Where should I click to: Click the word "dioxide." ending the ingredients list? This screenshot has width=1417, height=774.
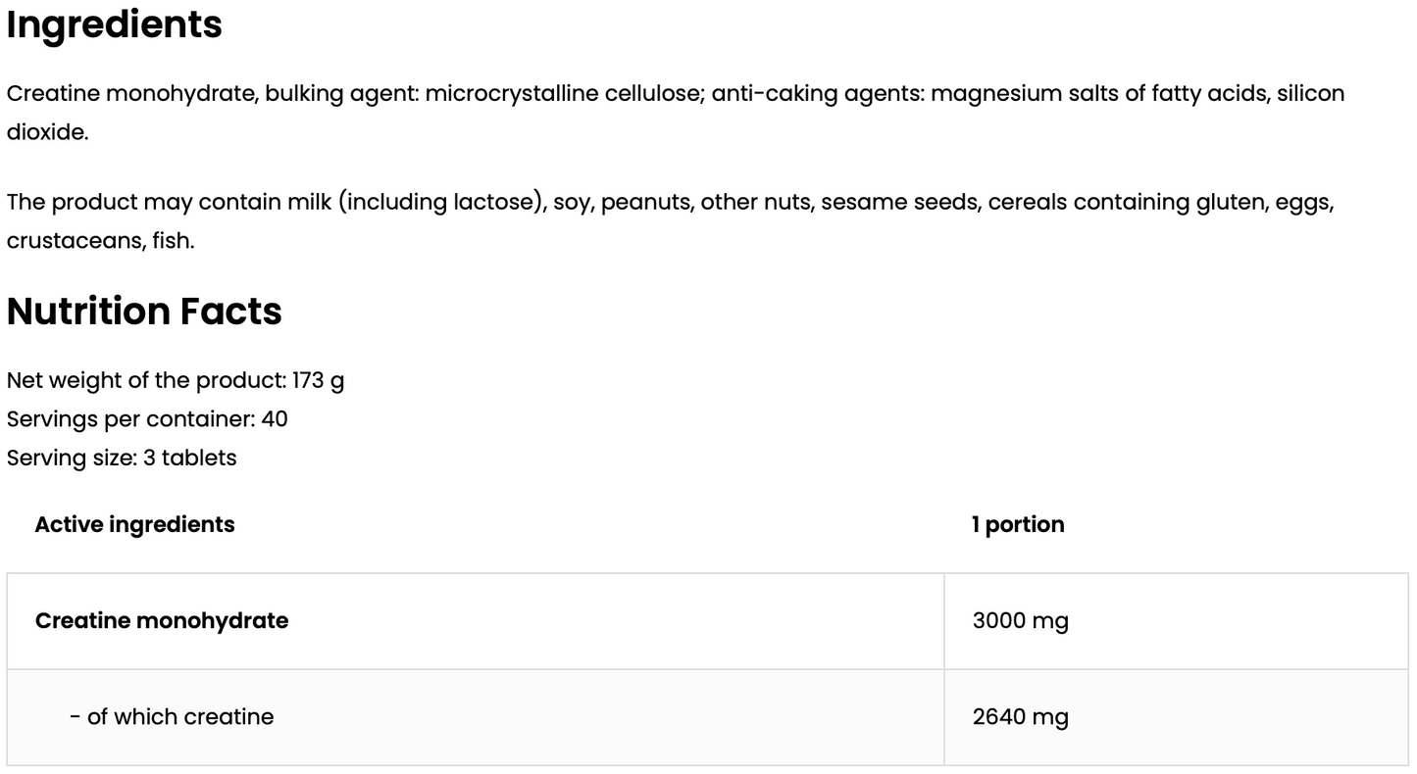tap(47, 132)
